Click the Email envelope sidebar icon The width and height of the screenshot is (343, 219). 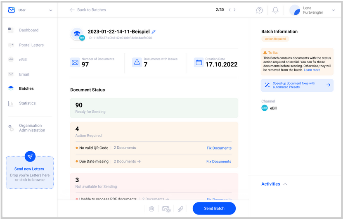(x=11, y=74)
